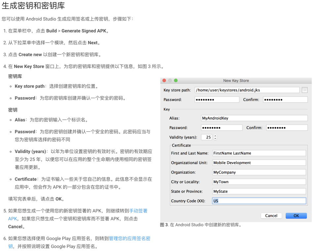Select the City or Locality field
The image size is (314, 252).
(x=259, y=182)
